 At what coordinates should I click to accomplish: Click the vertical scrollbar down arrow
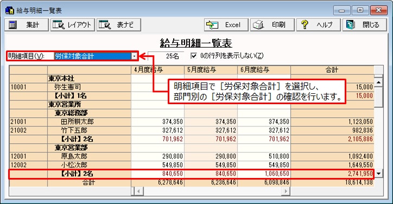pyautogui.click(x=378, y=174)
